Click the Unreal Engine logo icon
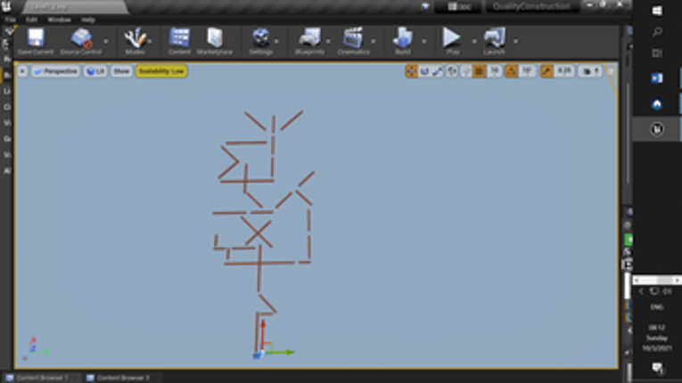This screenshot has width=682, height=383. [6, 6]
